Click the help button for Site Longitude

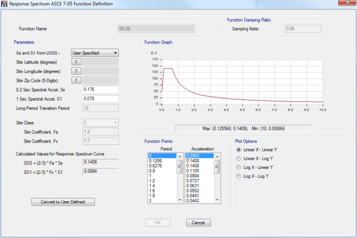76,71
